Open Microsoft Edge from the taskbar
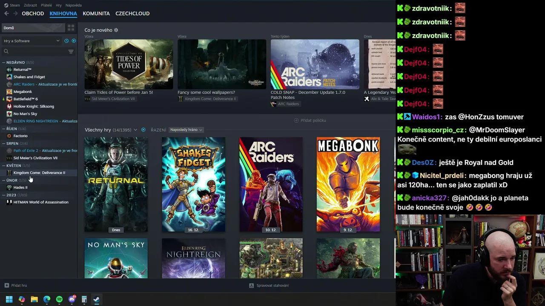 [47, 299]
